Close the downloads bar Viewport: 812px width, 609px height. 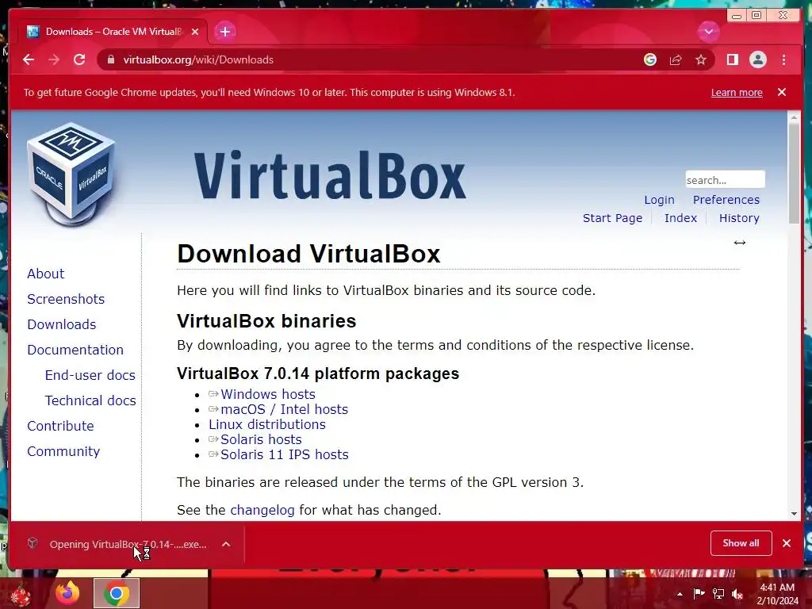coord(787,543)
